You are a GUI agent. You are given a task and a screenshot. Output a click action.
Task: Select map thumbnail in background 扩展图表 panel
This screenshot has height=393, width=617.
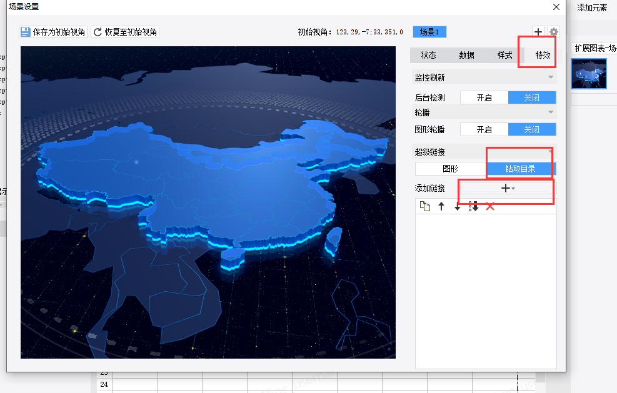[x=589, y=74]
